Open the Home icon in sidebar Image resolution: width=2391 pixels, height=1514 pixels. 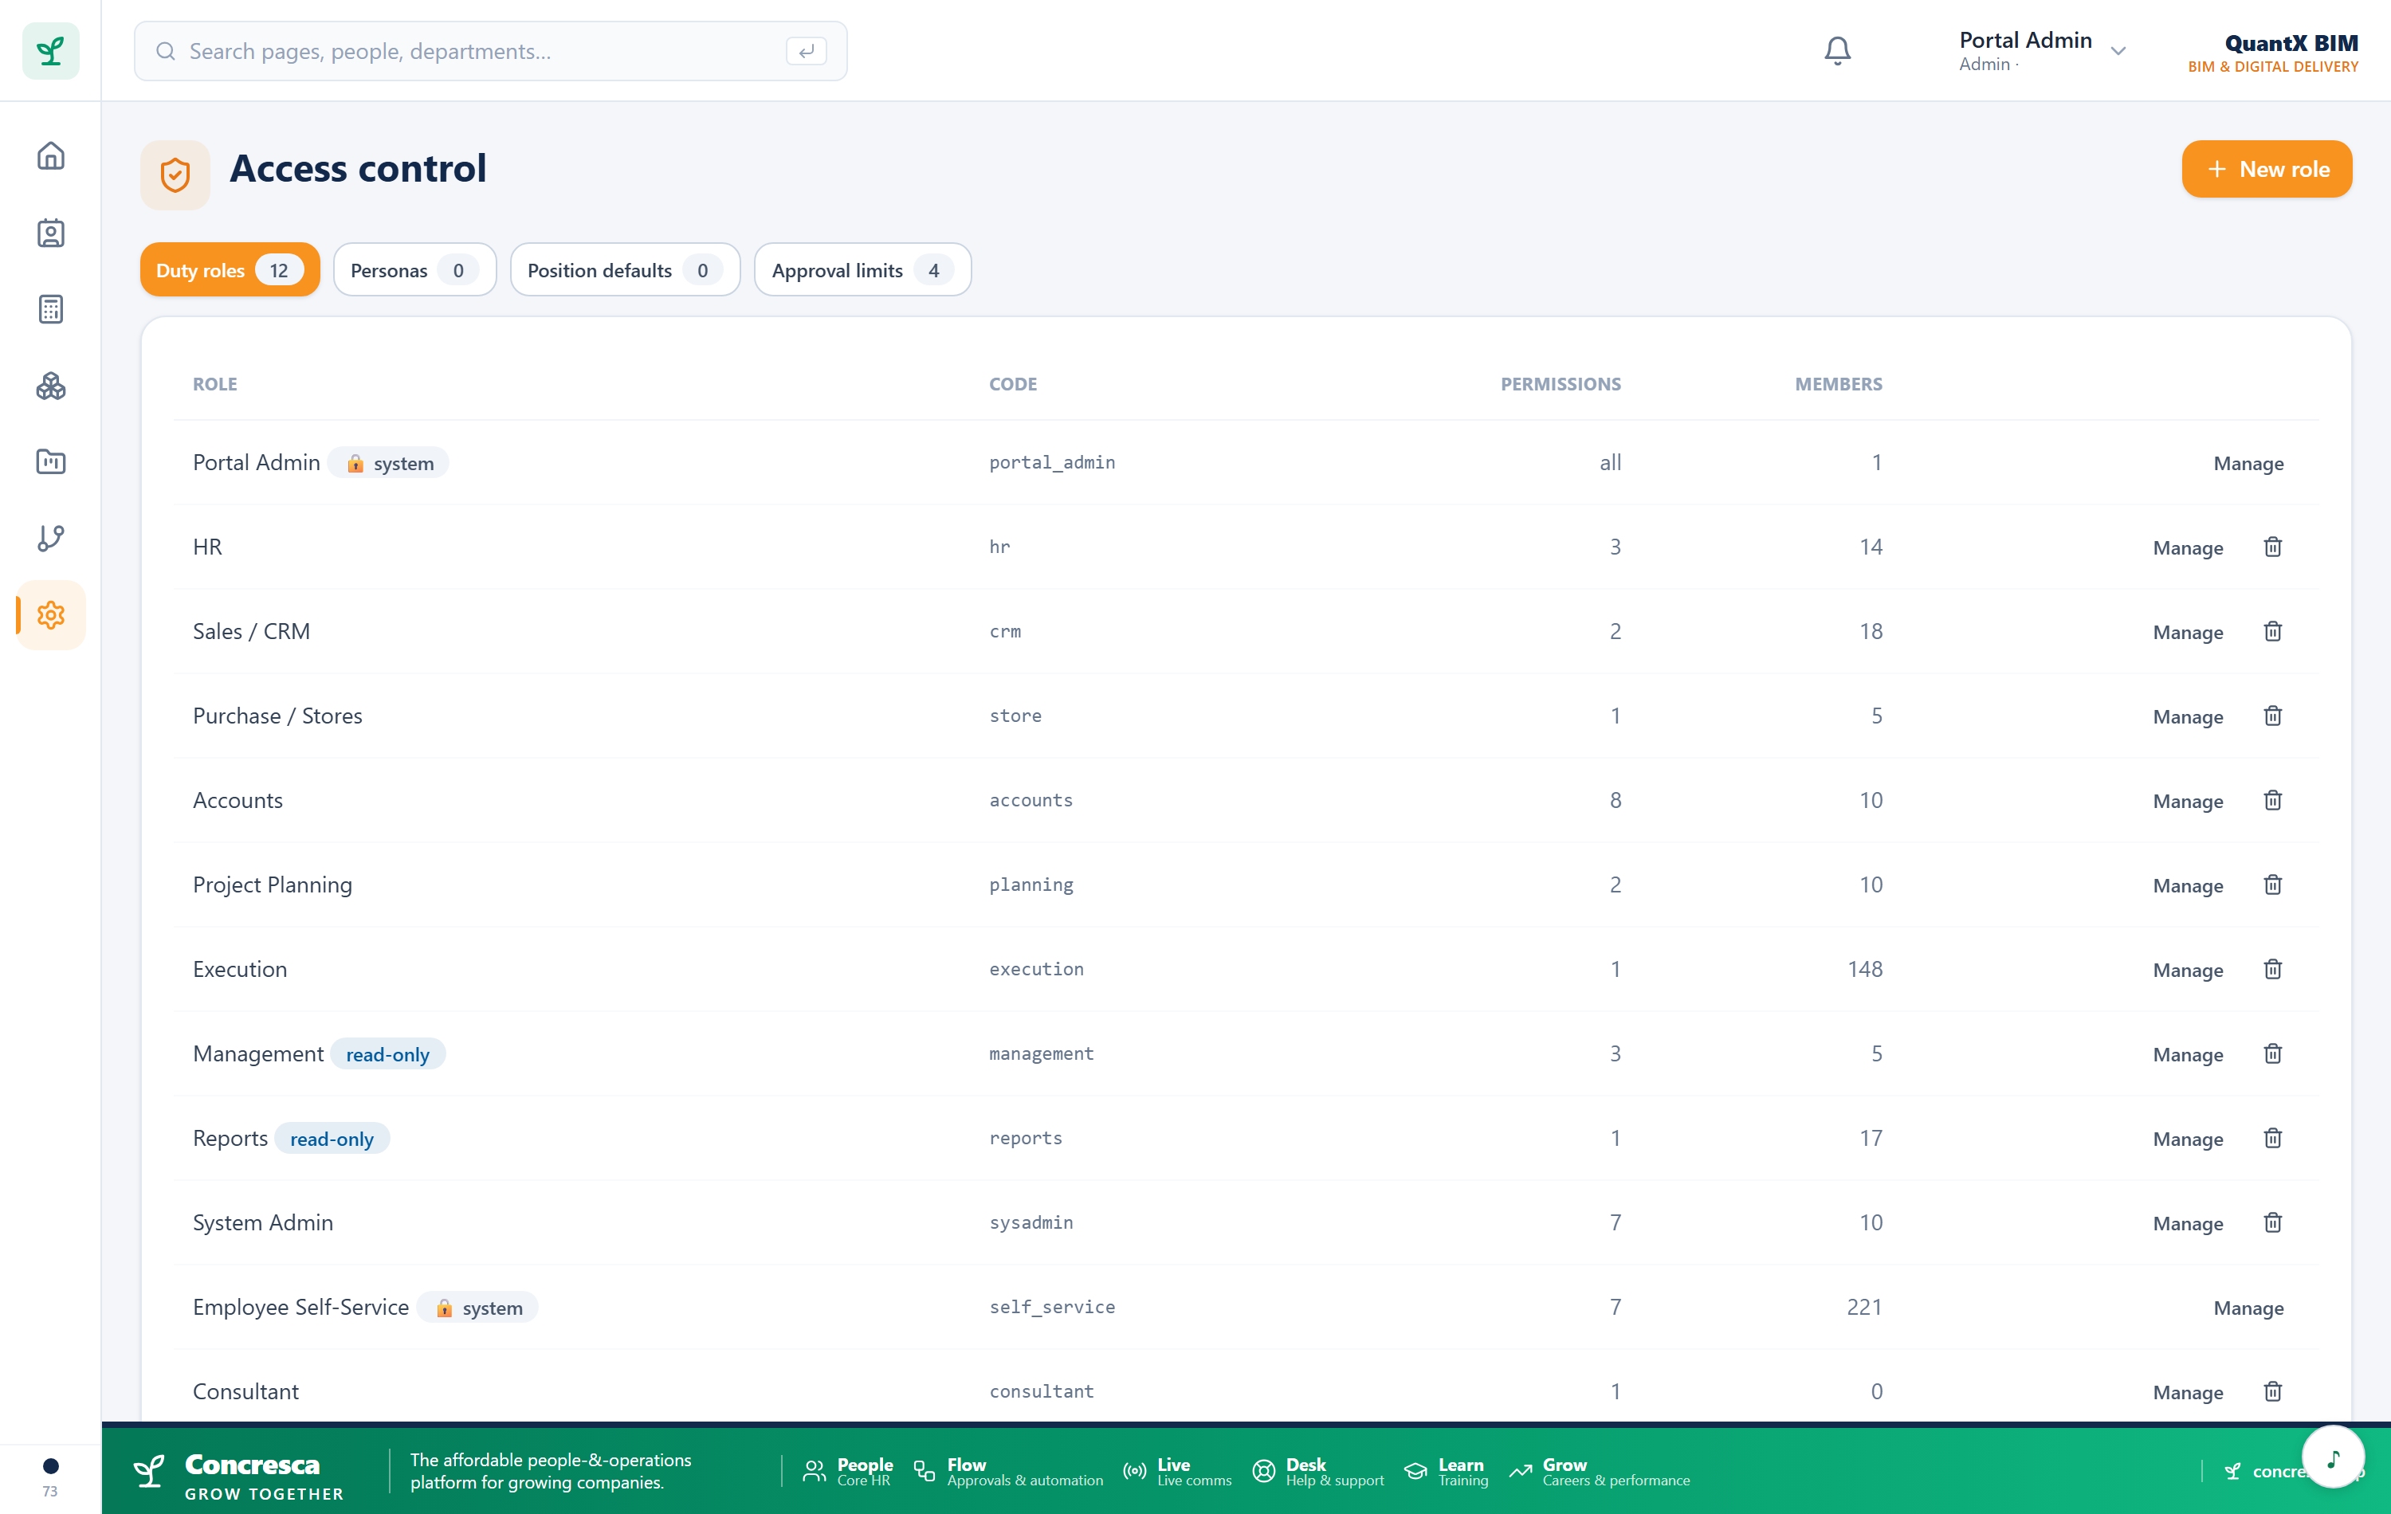[x=51, y=156]
